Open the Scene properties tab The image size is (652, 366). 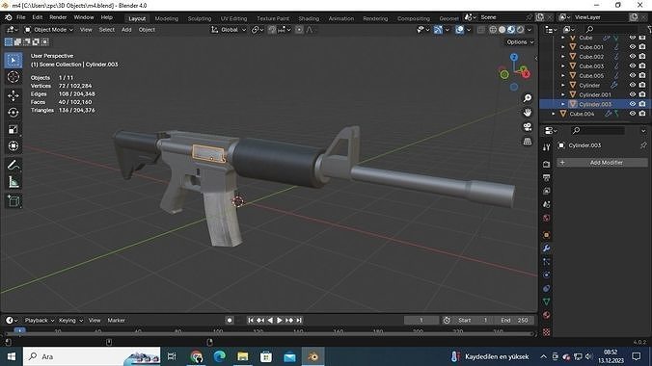pos(546,204)
